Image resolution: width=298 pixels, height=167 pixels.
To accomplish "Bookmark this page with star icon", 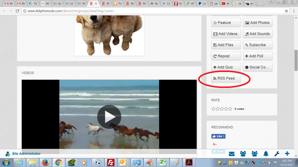I will (286, 11).
